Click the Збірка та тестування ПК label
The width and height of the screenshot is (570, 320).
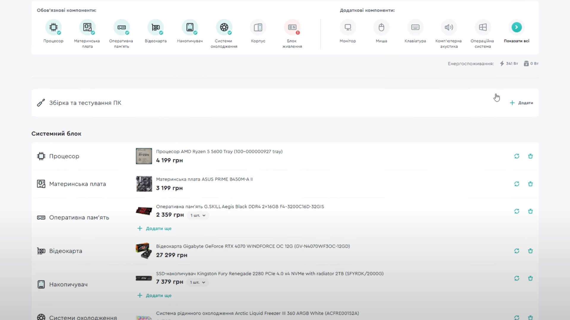[x=85, y=103]
